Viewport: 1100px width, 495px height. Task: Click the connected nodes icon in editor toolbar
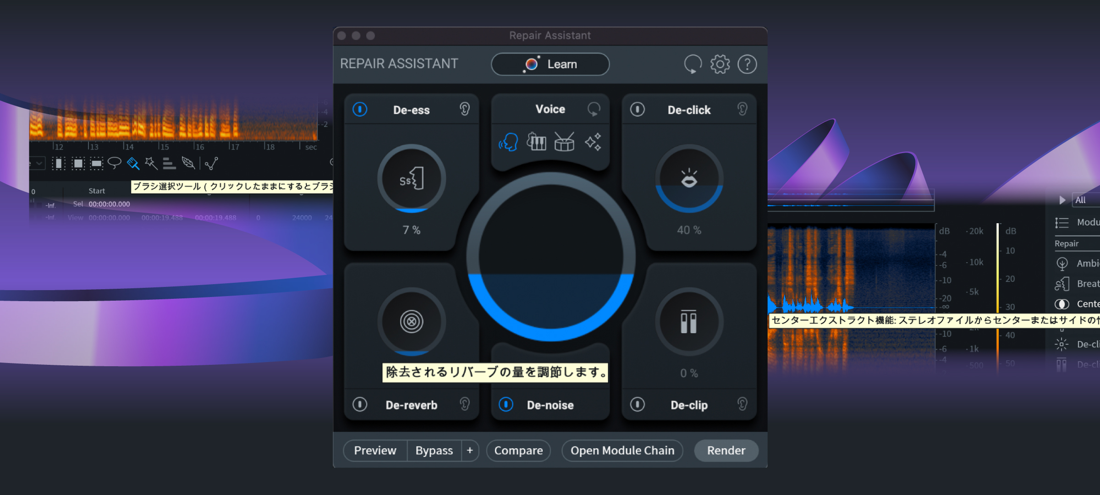[x=211, y=163]
